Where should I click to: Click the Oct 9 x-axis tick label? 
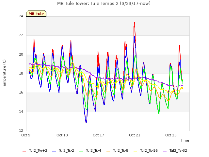26,135
